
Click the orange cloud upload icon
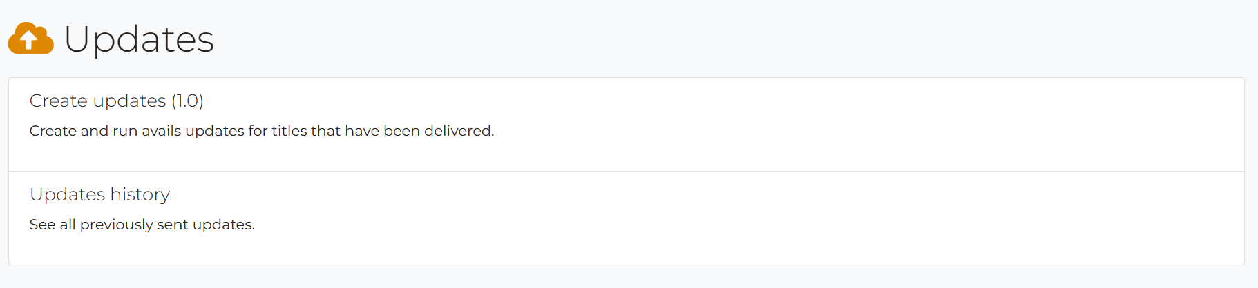click(x=30, y=39)
